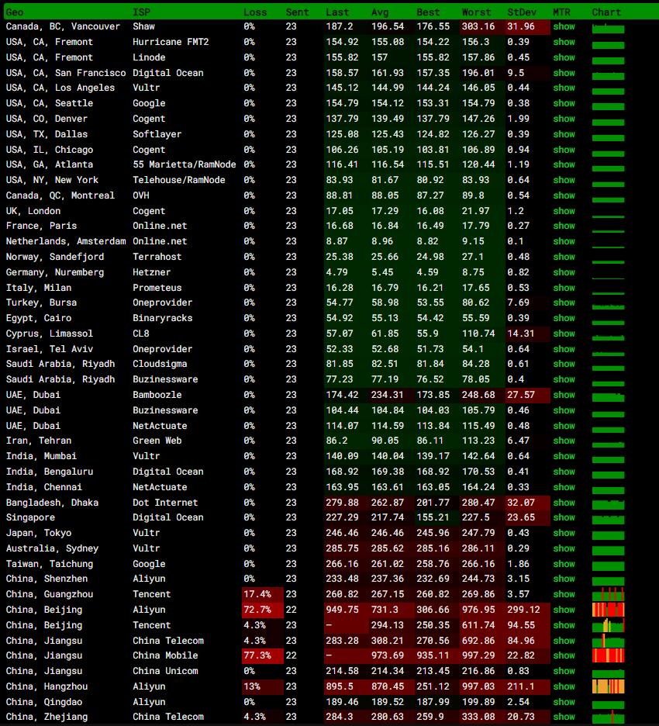659x726 pixels.
Task: Click the Avg column header
Action: click(x=380, y=12)
